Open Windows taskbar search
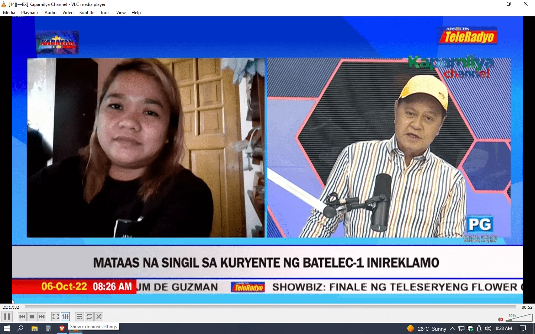The image size is (535, 334). click(x=20, y=328)
